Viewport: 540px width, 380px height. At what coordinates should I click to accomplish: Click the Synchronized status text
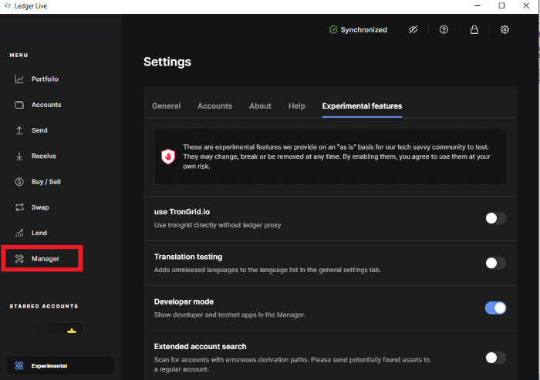pos(363,30)
